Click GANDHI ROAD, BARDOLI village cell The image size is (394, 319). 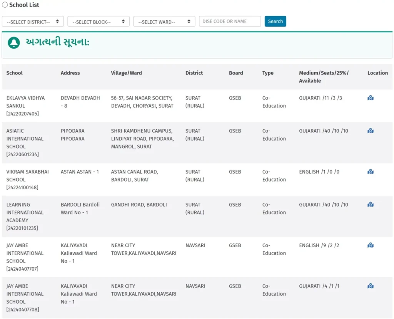point(139,205)
